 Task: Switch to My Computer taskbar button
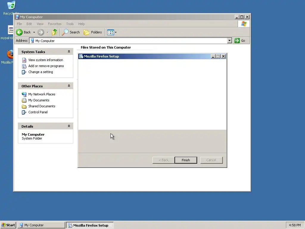[41, 225]
